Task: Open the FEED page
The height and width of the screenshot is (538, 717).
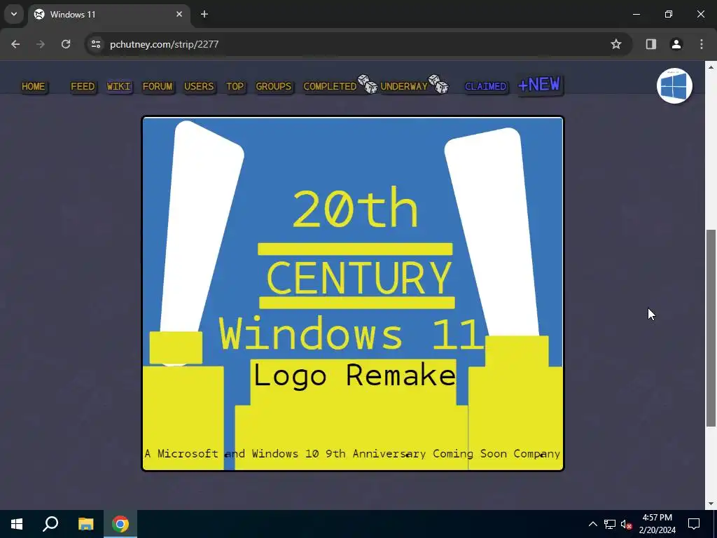Action: click(x=83, y=86)
